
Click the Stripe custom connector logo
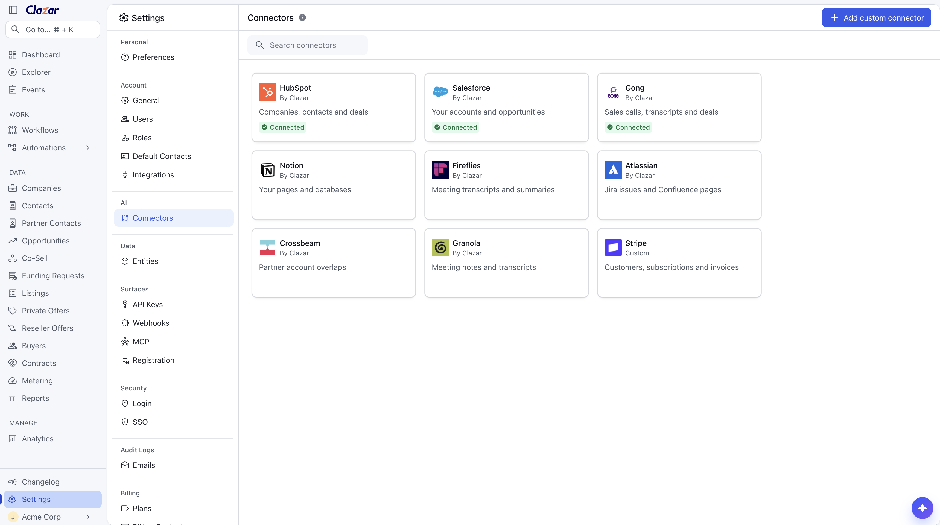click(613, 247)
